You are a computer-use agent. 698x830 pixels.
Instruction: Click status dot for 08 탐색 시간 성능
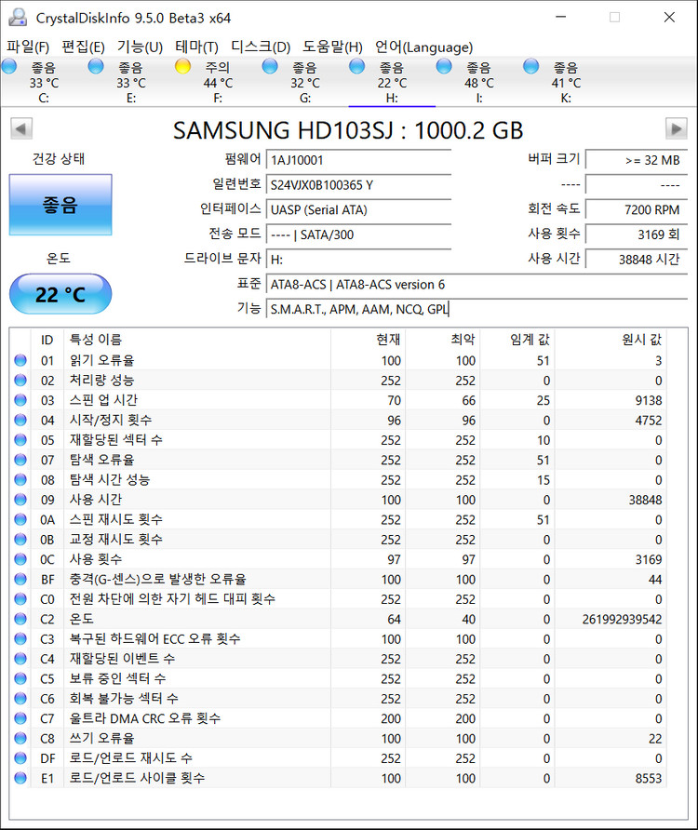pos(20,479)
